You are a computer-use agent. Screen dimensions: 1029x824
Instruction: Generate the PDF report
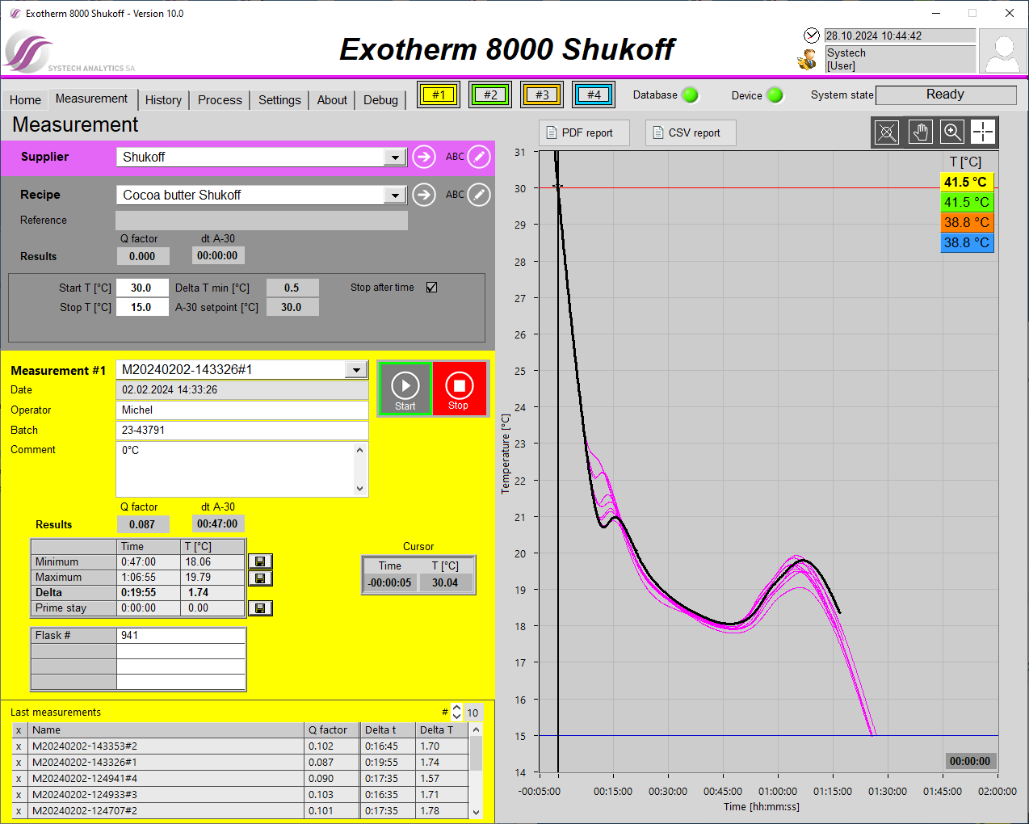pos(584,133)
